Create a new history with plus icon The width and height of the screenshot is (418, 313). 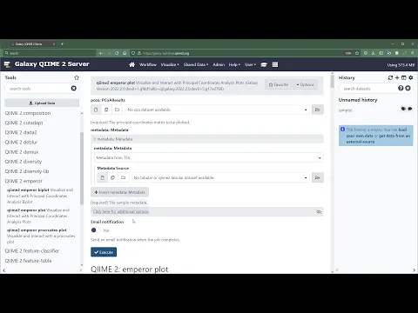(x=397, y=77)
